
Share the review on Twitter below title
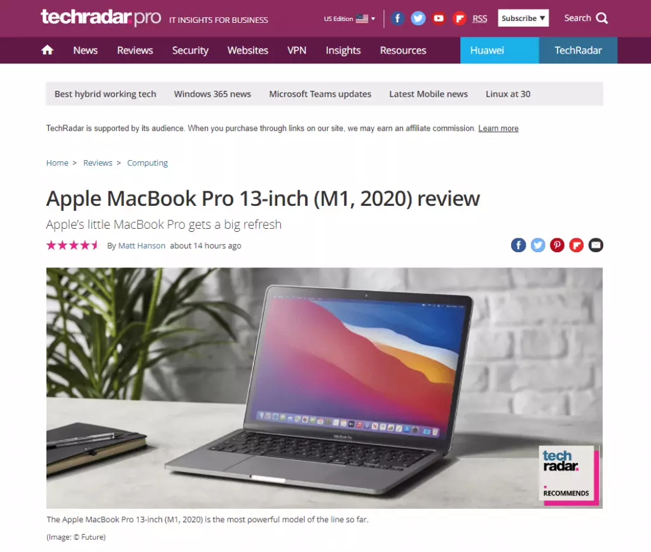pyautogui.click(x=538, y=245)
